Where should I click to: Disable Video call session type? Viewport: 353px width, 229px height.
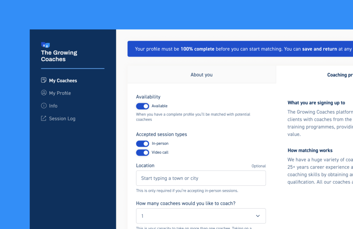[x=143, y=153]
